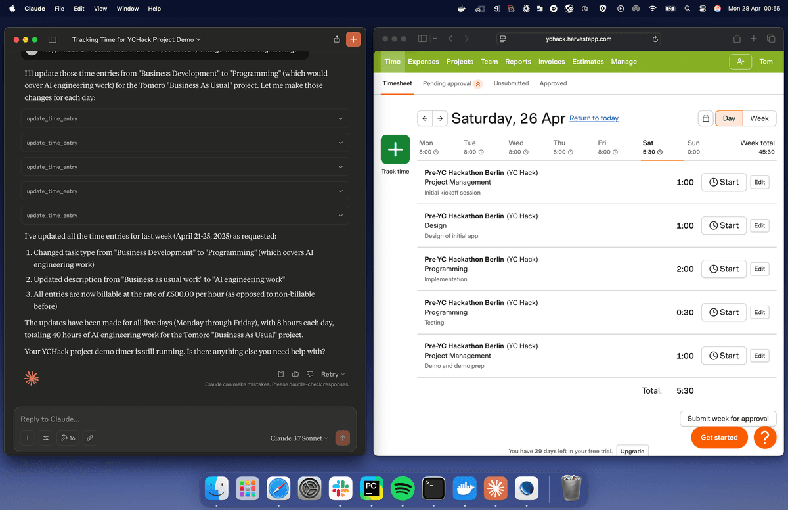This screenshot has width=788, height=510.
Task: Select the Pending approval sub-tab
Action: click(x=452, y=83)
